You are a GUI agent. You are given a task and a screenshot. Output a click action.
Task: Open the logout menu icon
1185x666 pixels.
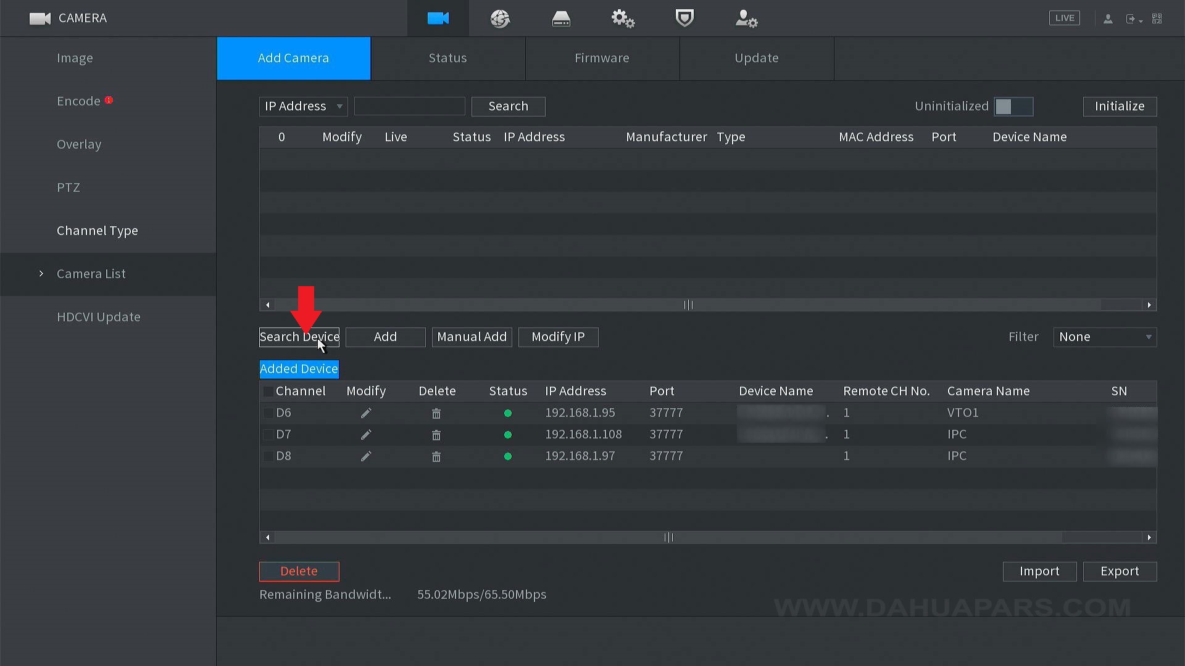[x=1134, y=19]
